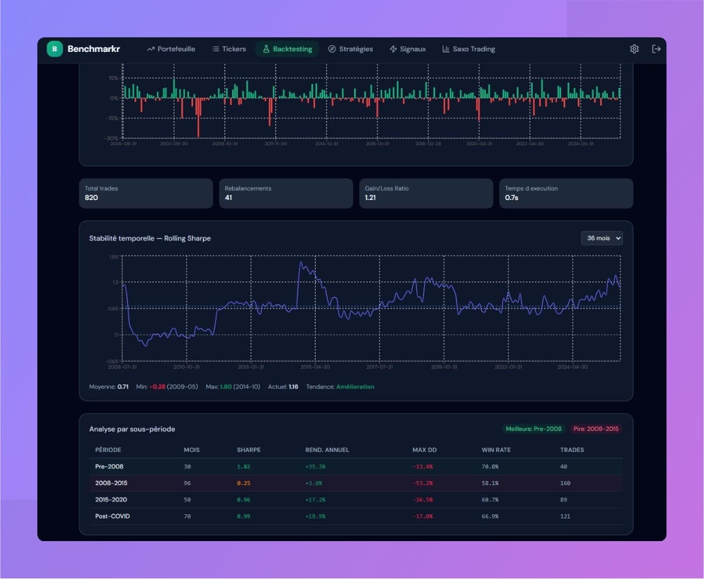704x579 pixels.
Task: Click the Amélioration tendance link
Action: [x=356, y=387]
